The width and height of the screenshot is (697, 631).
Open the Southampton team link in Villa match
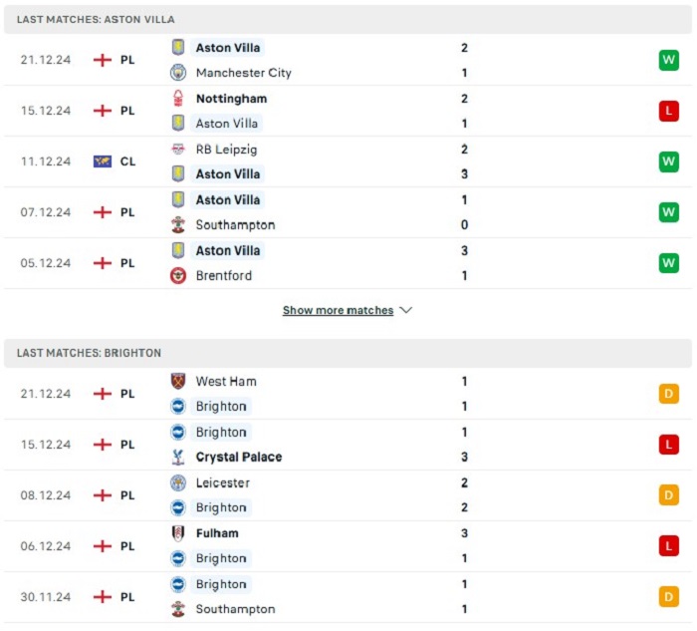point(236,224)
